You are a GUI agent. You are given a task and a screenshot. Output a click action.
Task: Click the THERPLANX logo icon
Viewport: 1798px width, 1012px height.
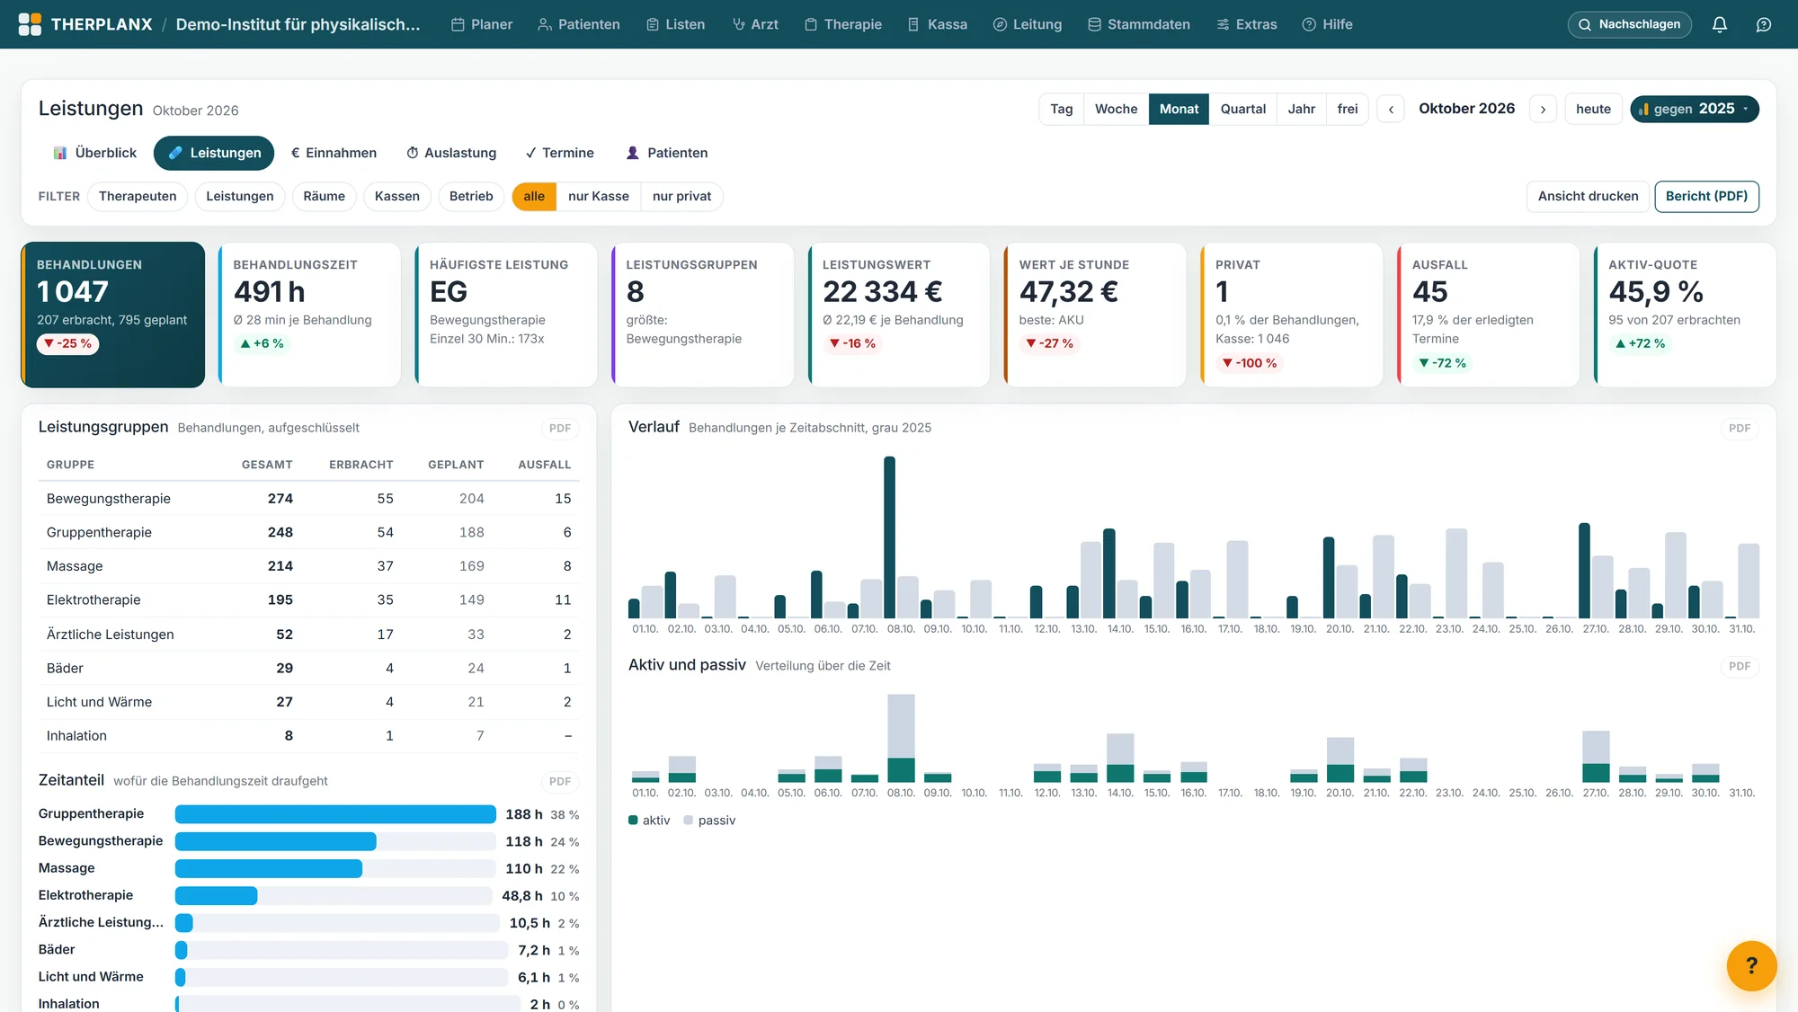30,24
